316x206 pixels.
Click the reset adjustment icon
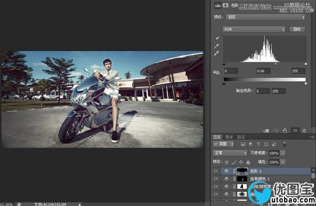pos(285,130)
